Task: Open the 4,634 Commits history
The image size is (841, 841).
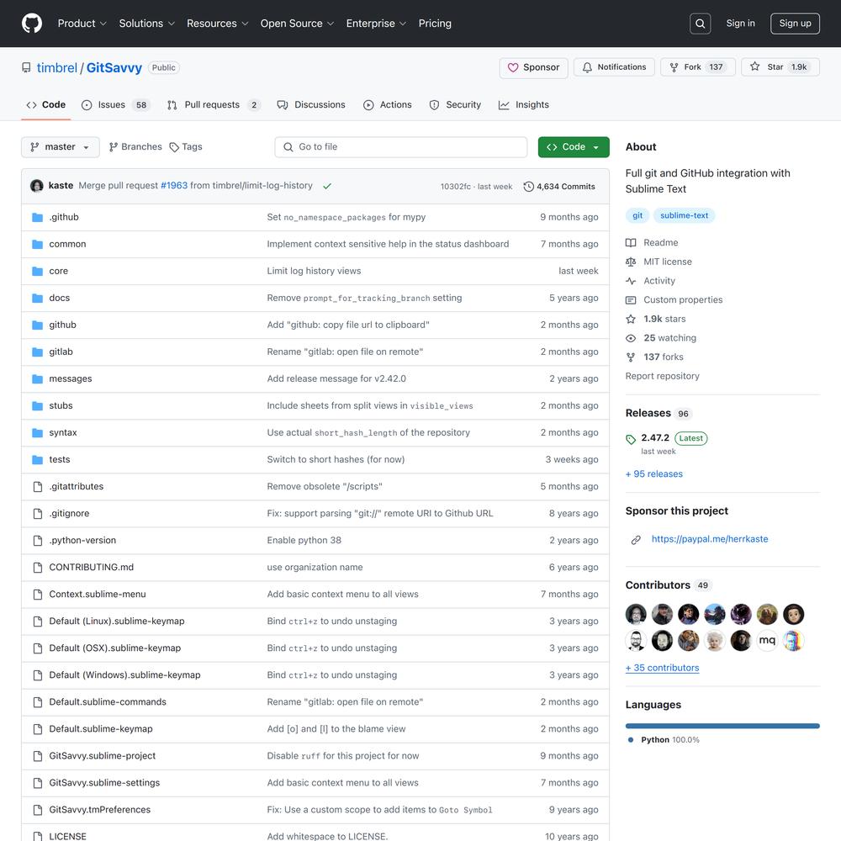Action: coord(559,187)
